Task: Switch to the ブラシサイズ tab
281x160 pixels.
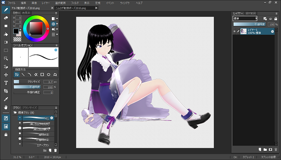Action: [x=29, y=108]
